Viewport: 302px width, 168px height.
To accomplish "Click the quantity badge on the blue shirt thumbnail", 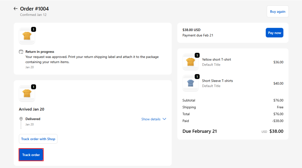I will pos(197,77).
